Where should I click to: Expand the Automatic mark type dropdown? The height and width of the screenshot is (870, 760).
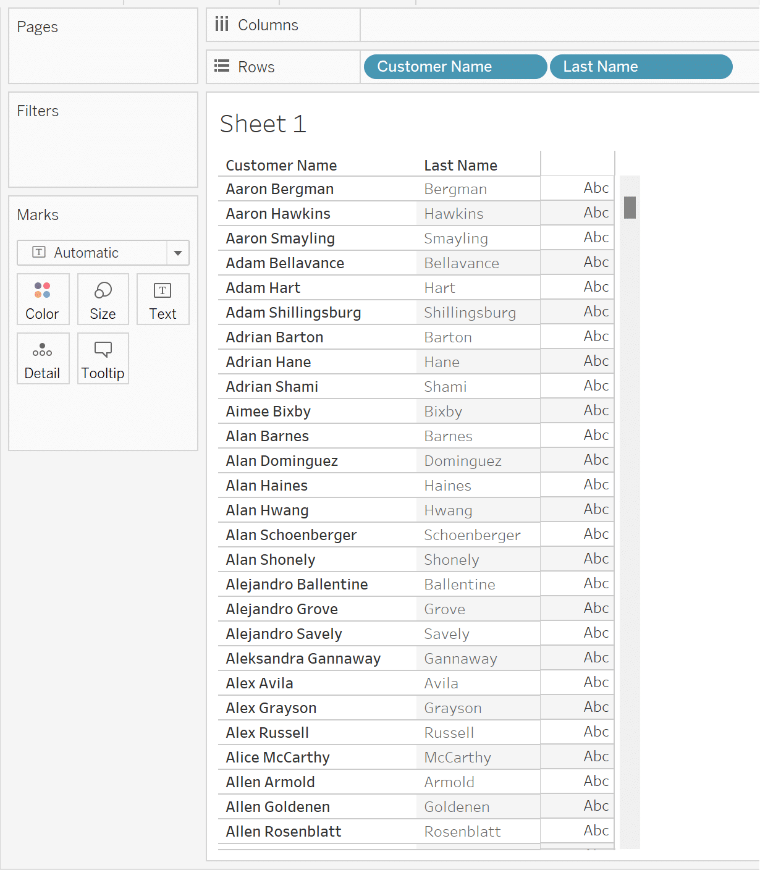177,253
